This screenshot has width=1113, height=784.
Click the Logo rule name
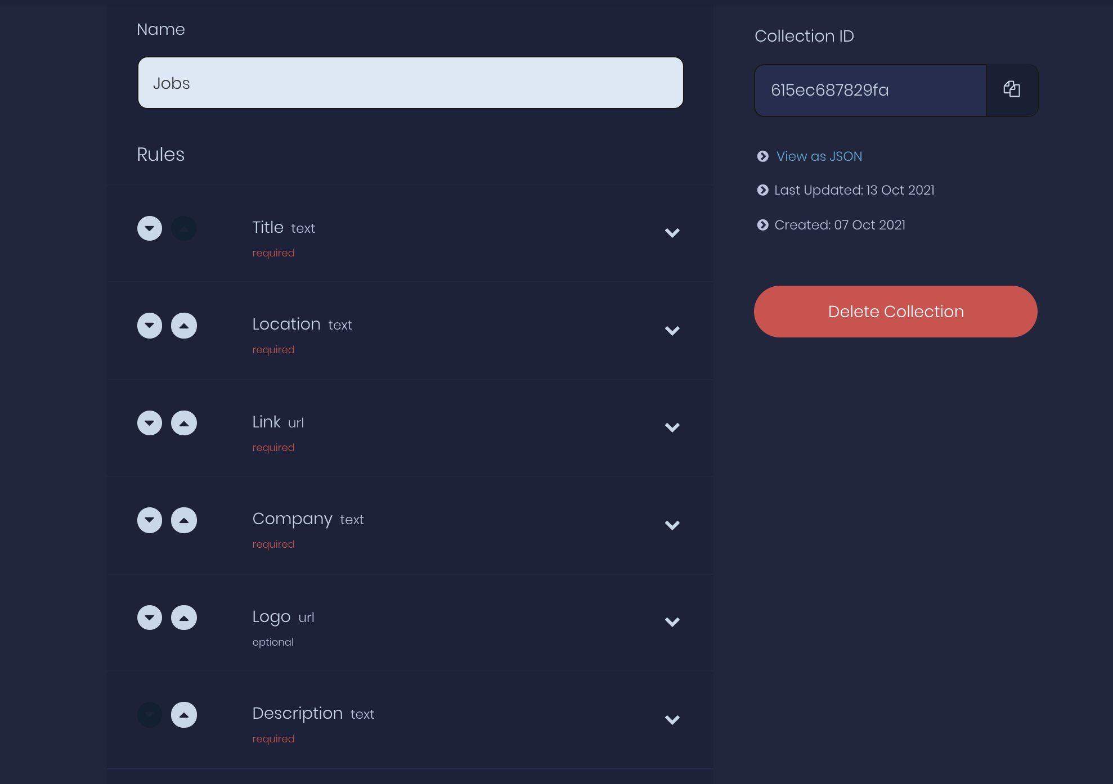271,617
